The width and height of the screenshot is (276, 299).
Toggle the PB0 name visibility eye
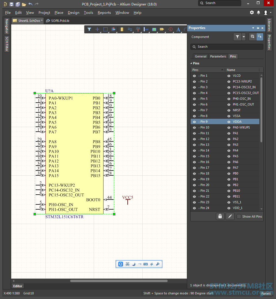tap(229, 174)
